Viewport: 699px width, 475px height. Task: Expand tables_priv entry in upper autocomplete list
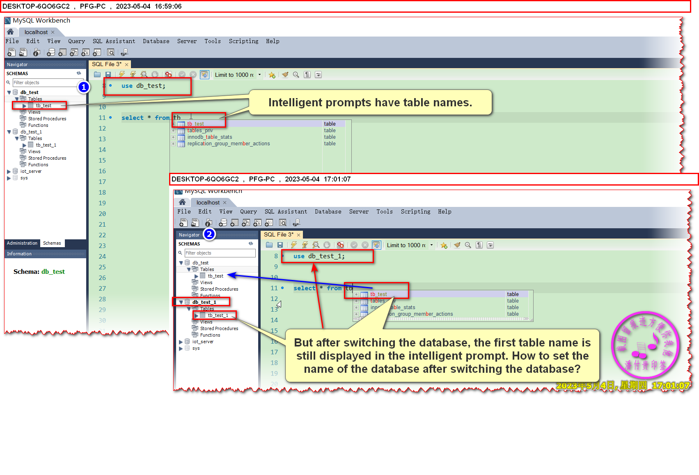173,131
